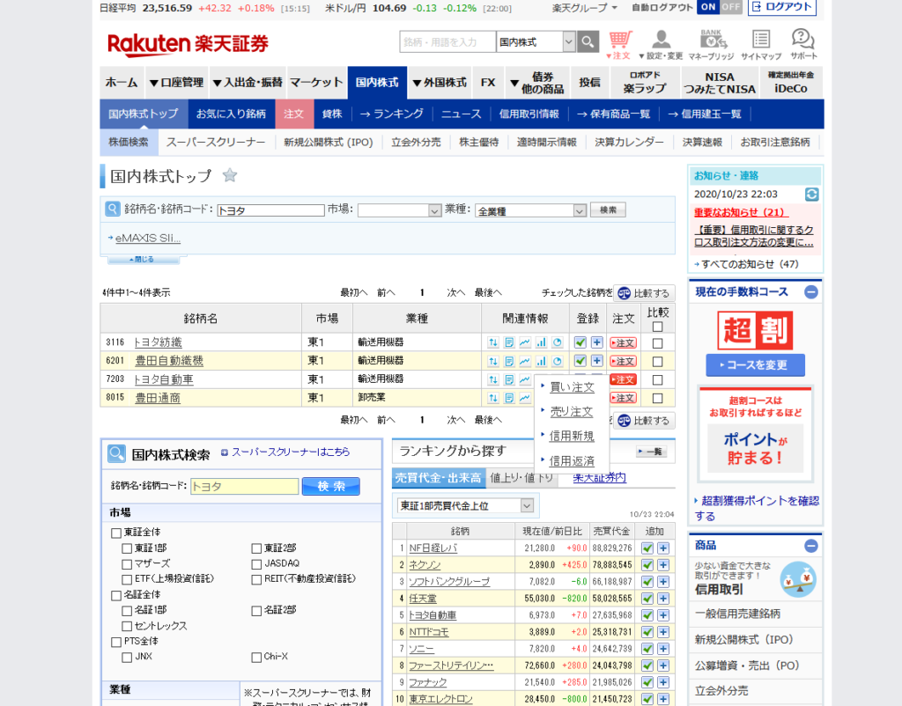Viewport: 902px width, 706px height.
Task: Open bar chart icon for トヨタ紡織
Action: point(541,342)
